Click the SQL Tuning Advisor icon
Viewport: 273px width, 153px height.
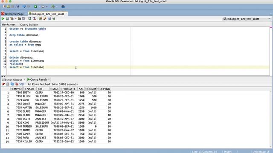(x=24, y=19)
